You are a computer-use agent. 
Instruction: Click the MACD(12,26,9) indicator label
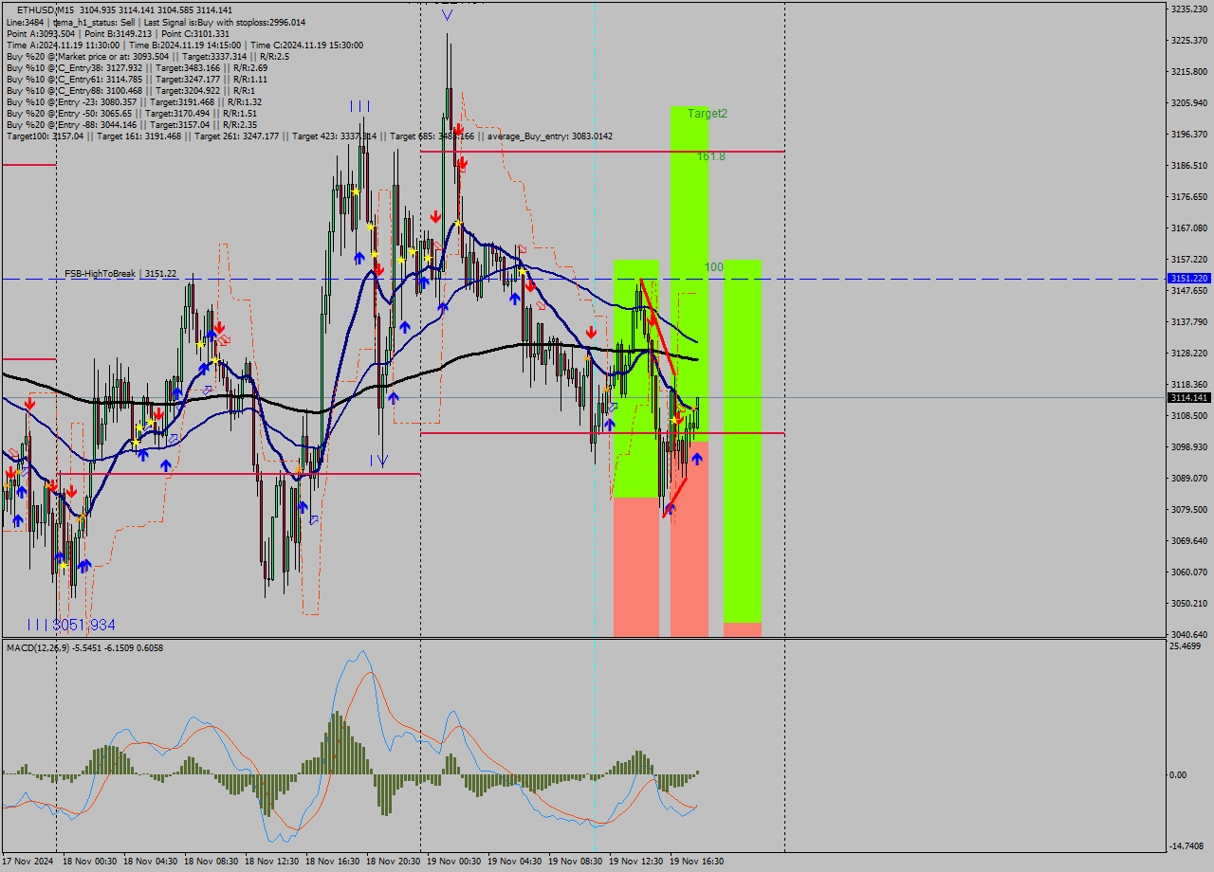pos(84,647)
